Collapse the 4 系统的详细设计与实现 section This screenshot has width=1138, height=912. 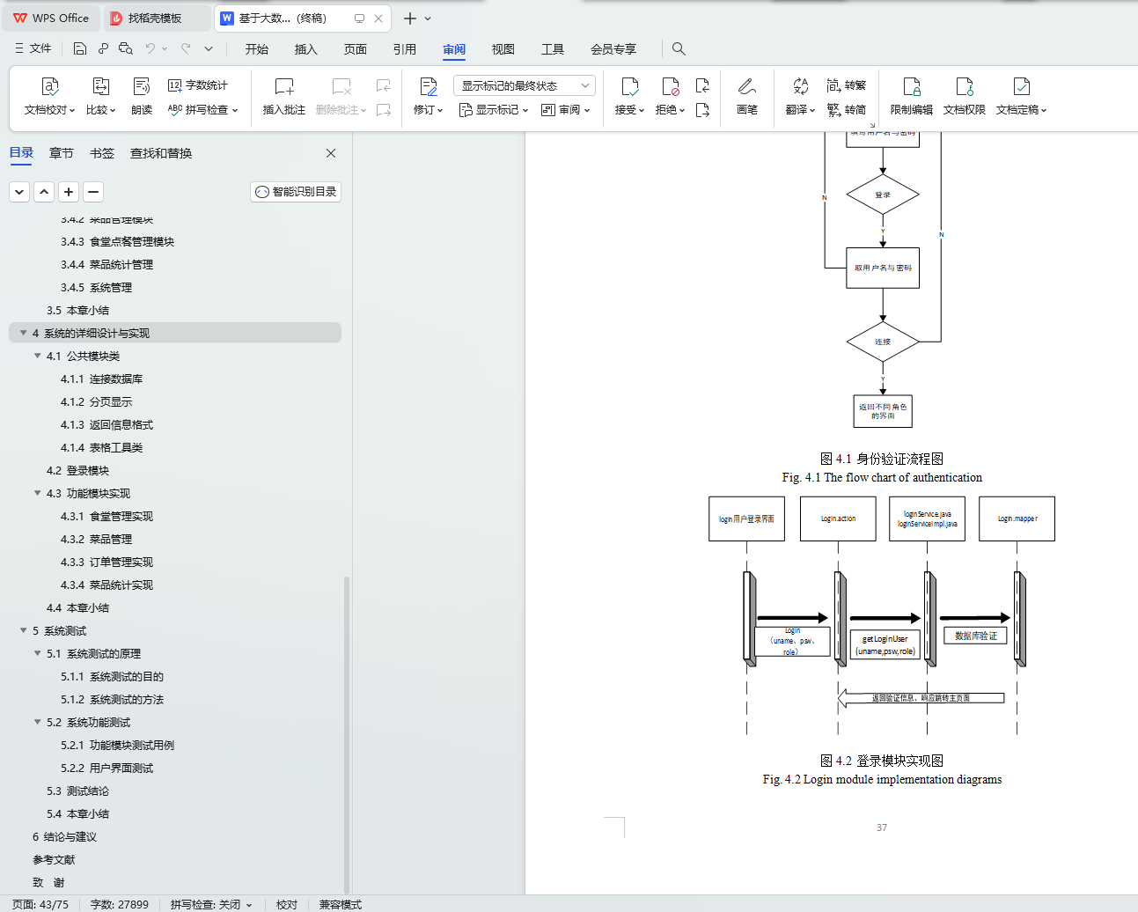24,333
